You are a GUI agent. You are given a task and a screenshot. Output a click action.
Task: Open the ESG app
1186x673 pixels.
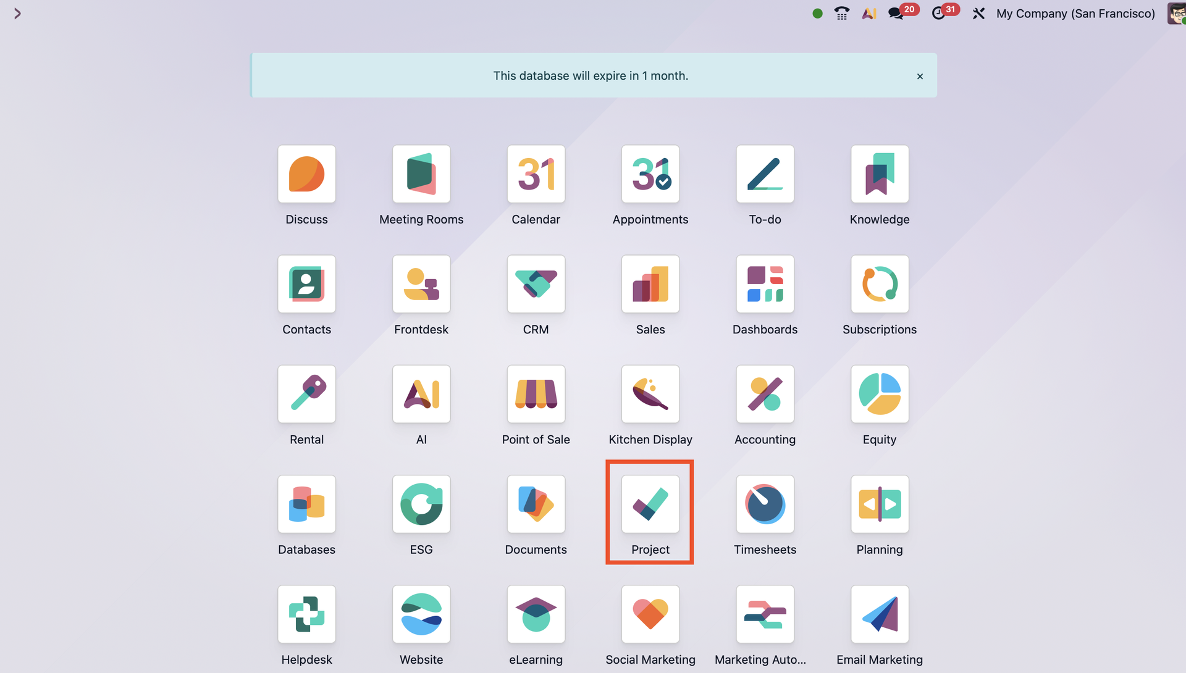[421, 504]
